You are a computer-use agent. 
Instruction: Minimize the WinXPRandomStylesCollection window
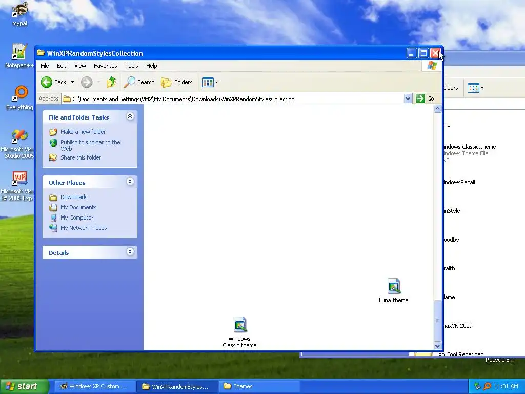pos(412,53)
